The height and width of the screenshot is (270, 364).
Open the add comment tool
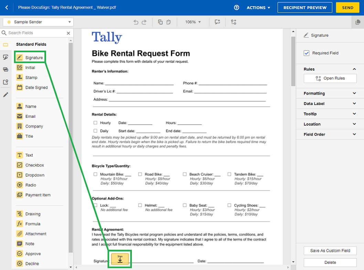click(217, 22)
